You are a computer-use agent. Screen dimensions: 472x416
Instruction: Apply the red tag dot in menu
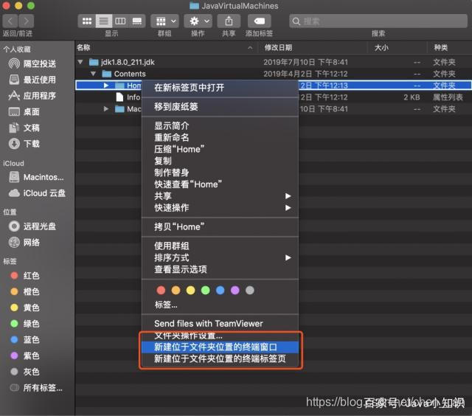161,290
